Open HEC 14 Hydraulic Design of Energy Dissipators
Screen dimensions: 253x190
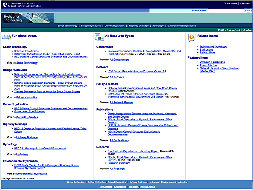coord(143,127)
